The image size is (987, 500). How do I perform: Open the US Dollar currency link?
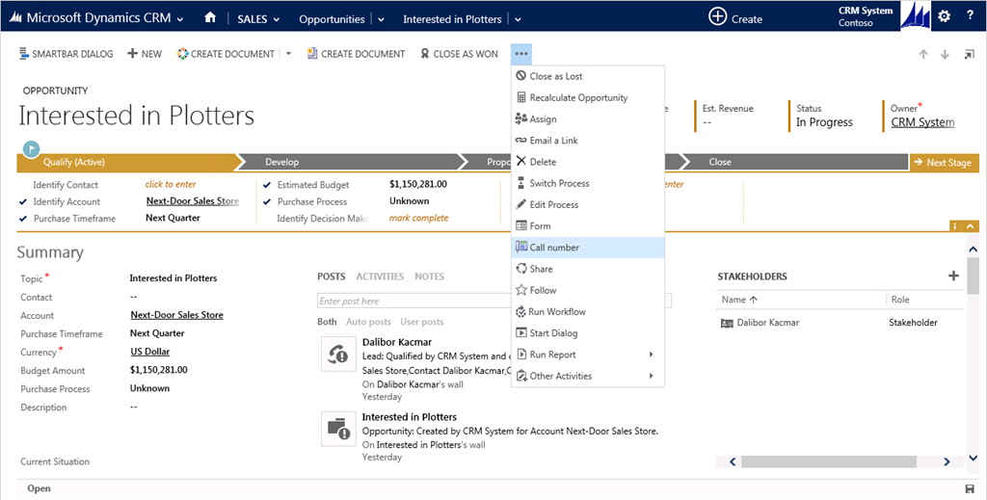(x=149, y=352)
